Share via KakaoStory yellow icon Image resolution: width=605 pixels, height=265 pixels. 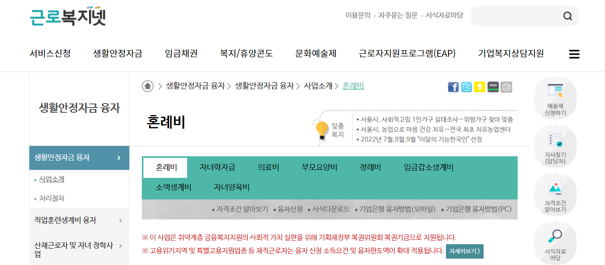pyautogui.click(x=480, y=87)
